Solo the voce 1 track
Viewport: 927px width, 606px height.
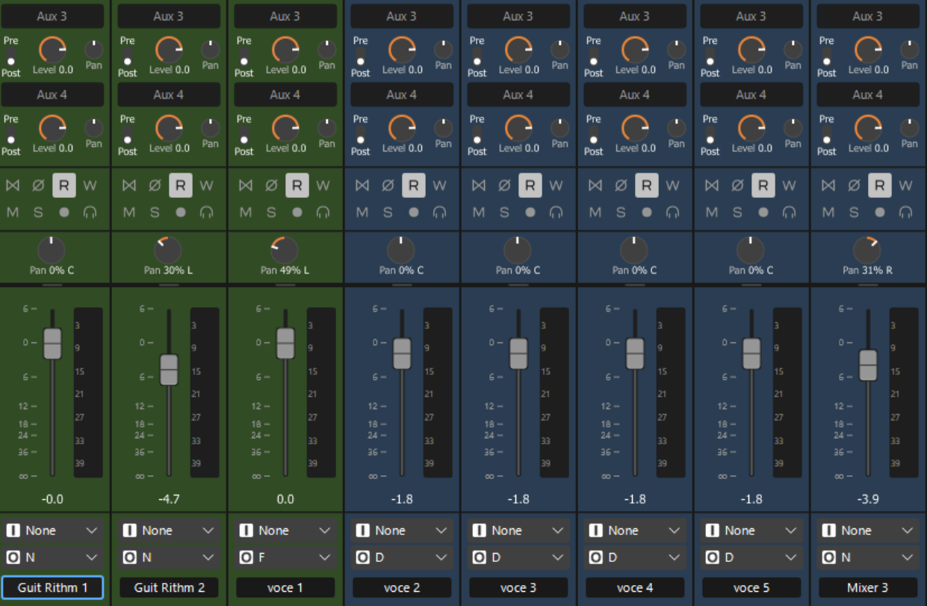coord(271,212)
